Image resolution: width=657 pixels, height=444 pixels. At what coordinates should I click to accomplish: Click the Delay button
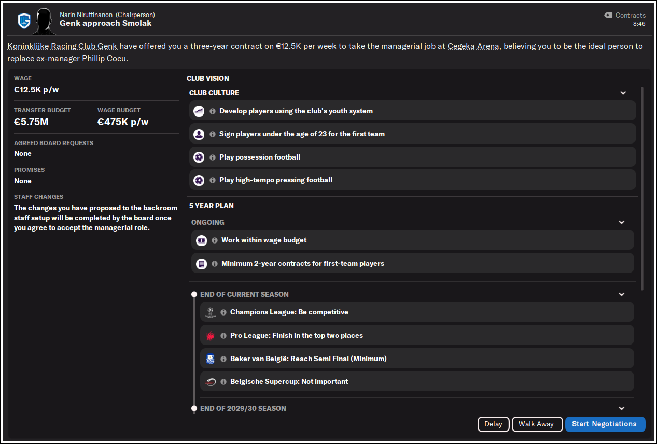click(x=493, y=424)
